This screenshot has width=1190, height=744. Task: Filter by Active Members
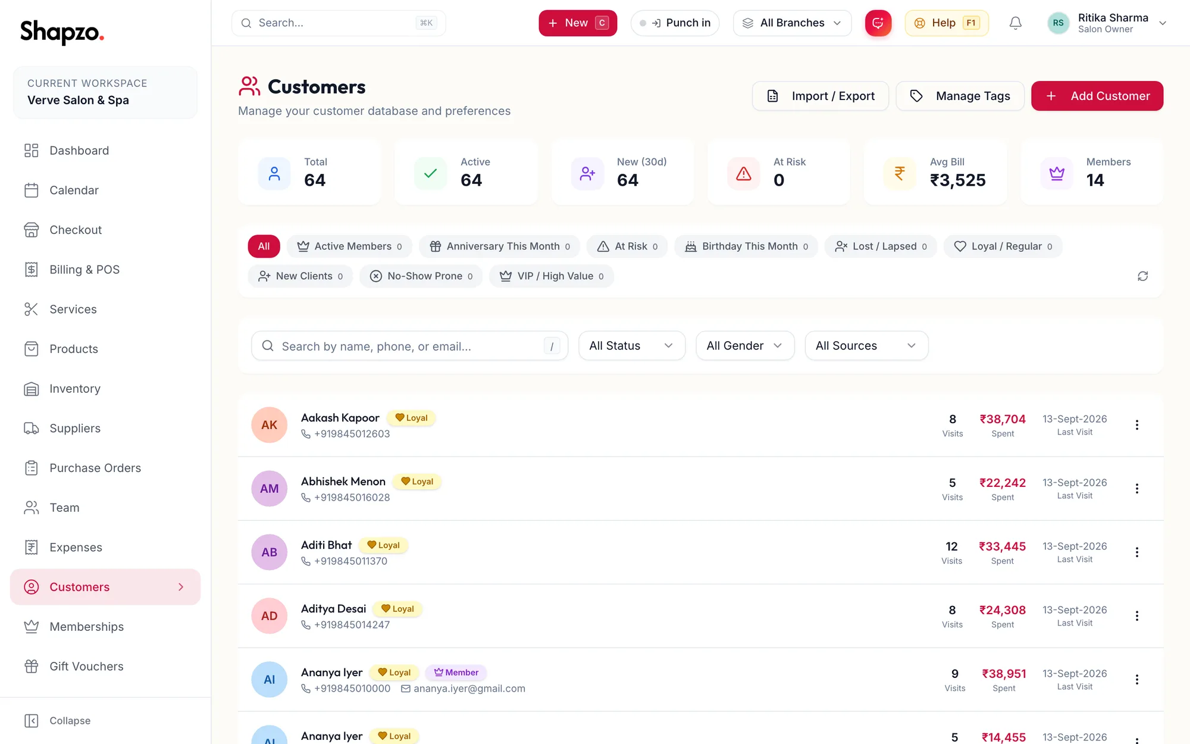coord(349,246)
